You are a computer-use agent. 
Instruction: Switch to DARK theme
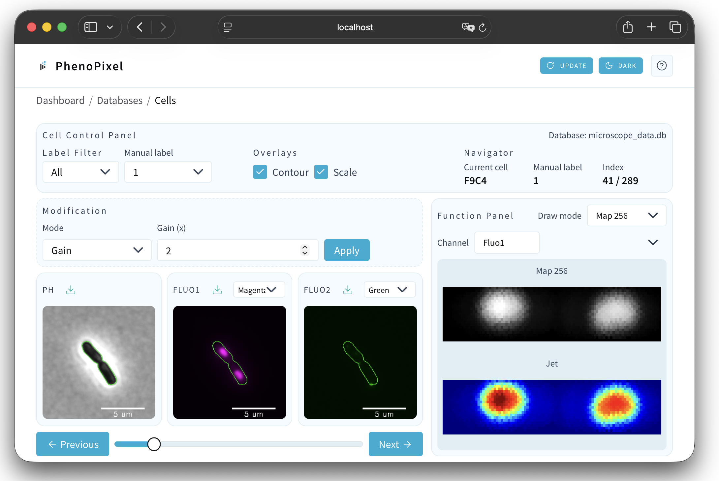point(620,66)
